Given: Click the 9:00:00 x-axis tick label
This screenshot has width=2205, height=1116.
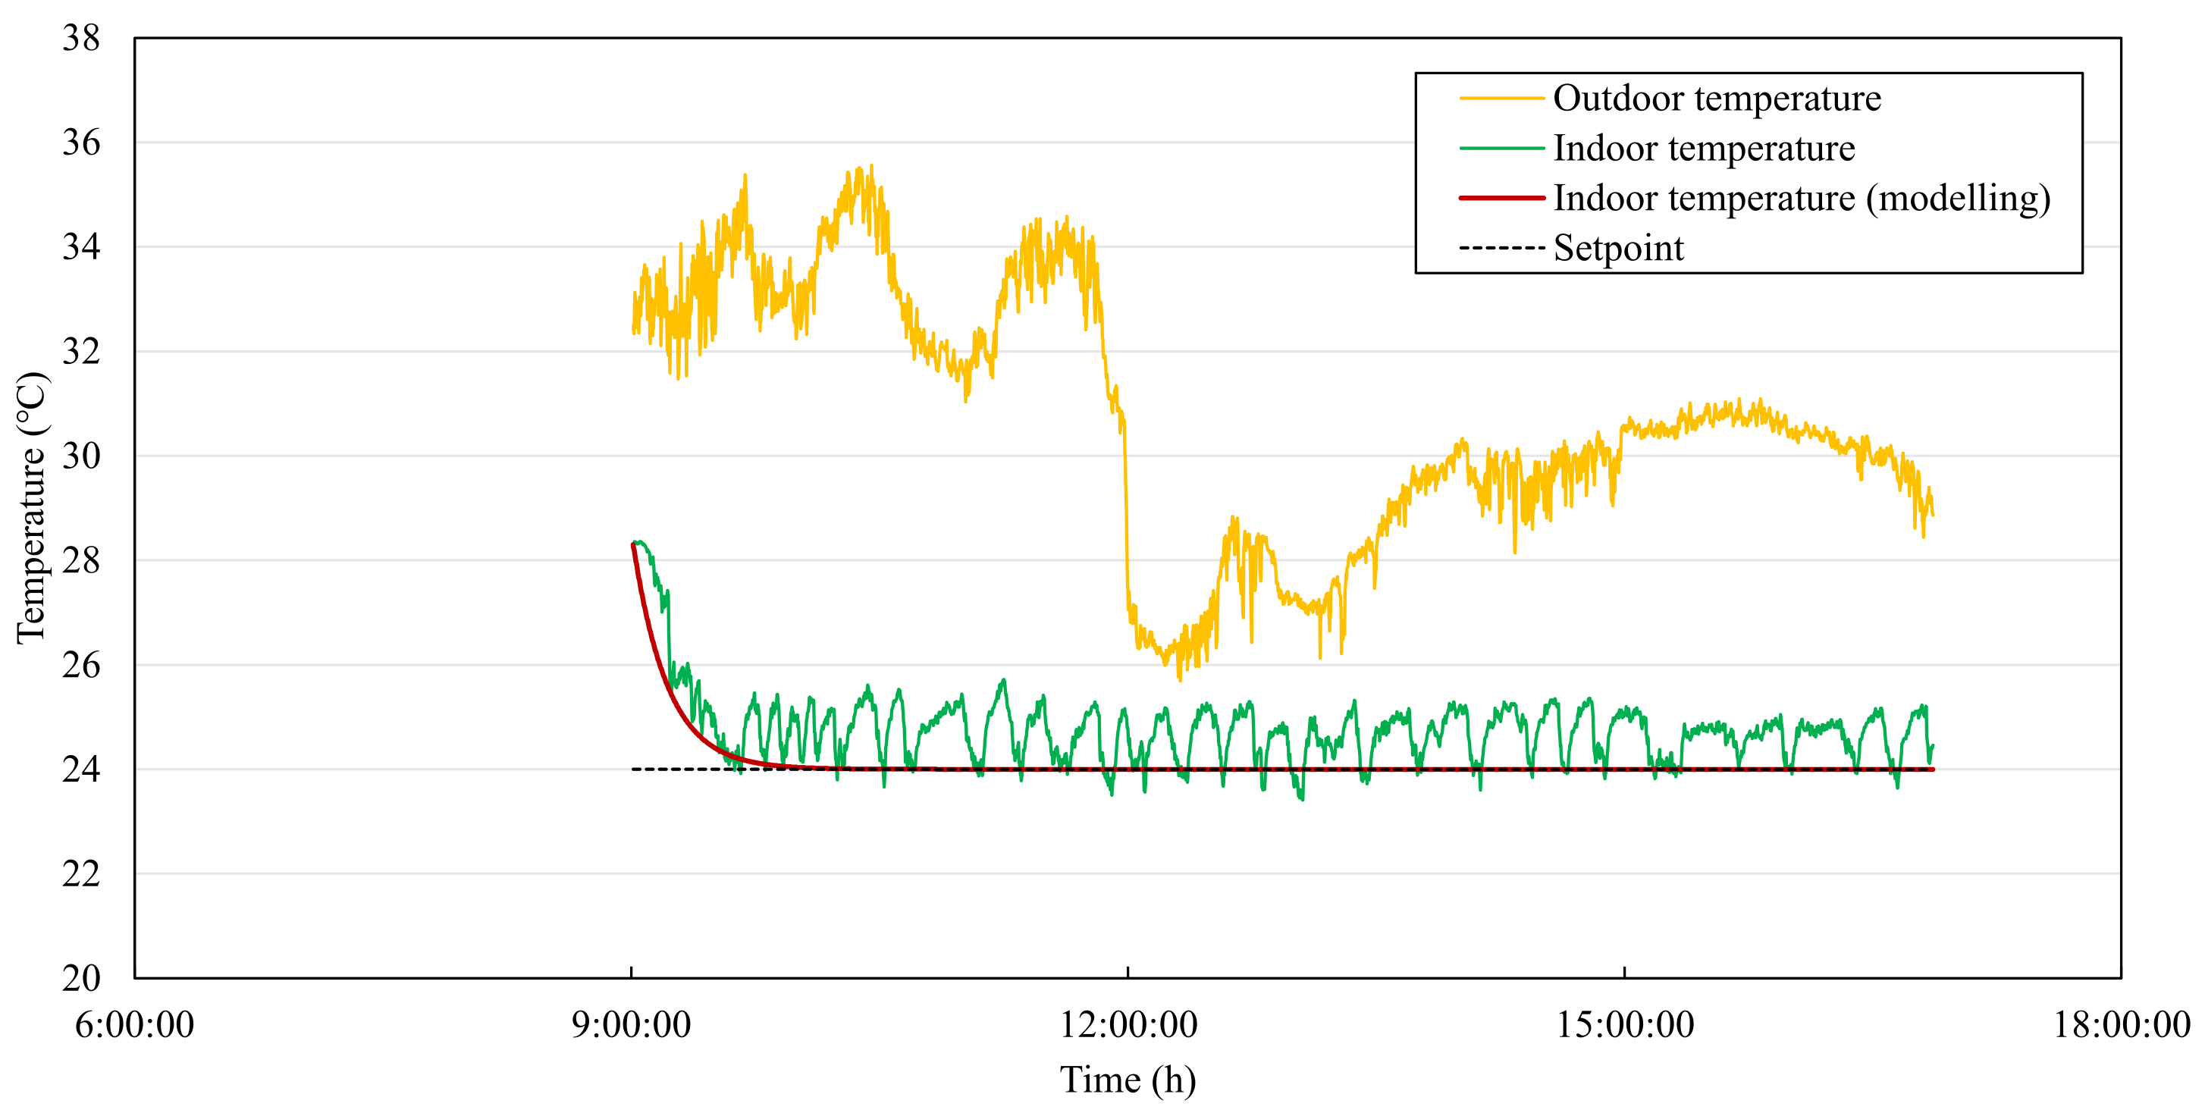Looking at the screenshot, I should (x=631, y=1024).
